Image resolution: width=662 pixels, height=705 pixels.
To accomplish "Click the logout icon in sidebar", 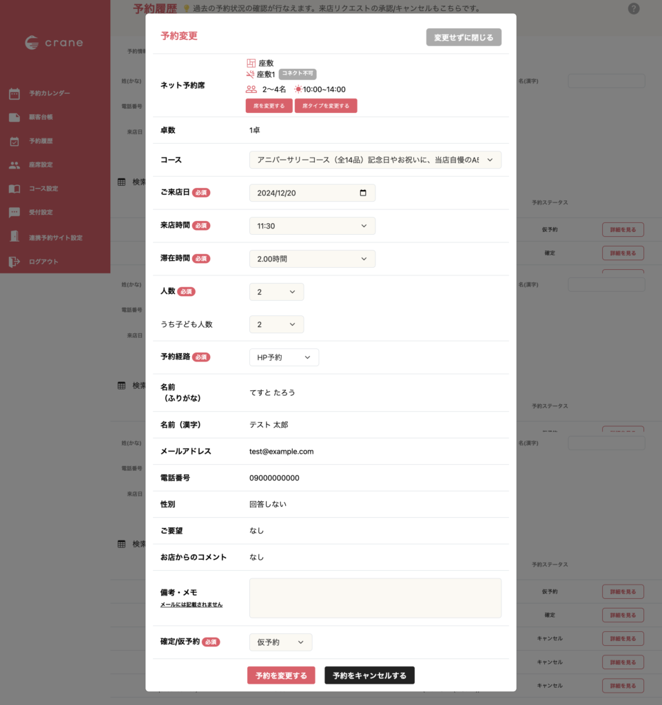I will tap(14, 262).
